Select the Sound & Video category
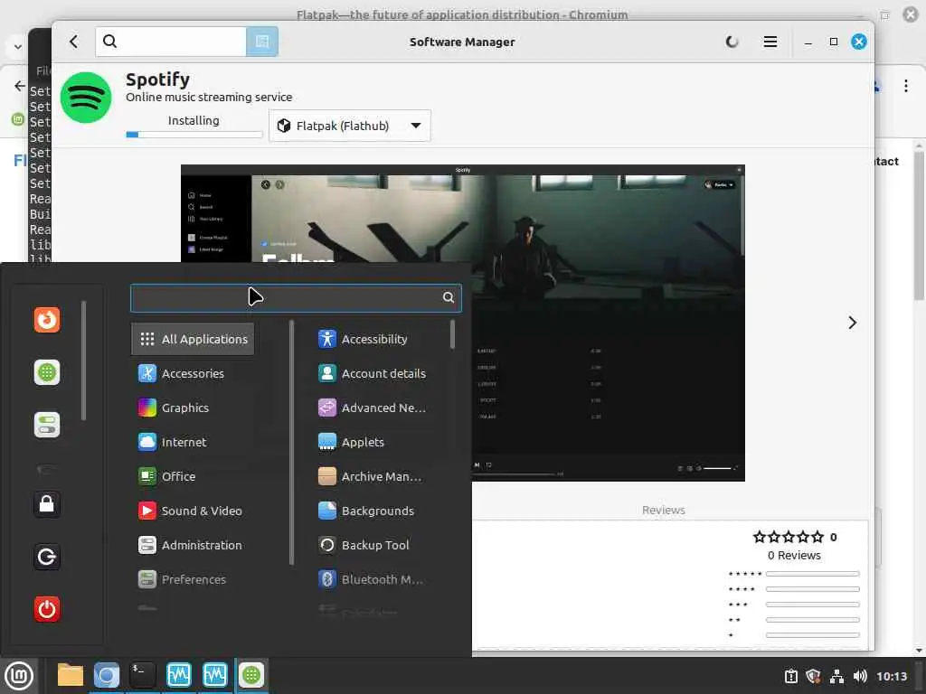This screenshot has height=694, width=926. tap(193, 511)
